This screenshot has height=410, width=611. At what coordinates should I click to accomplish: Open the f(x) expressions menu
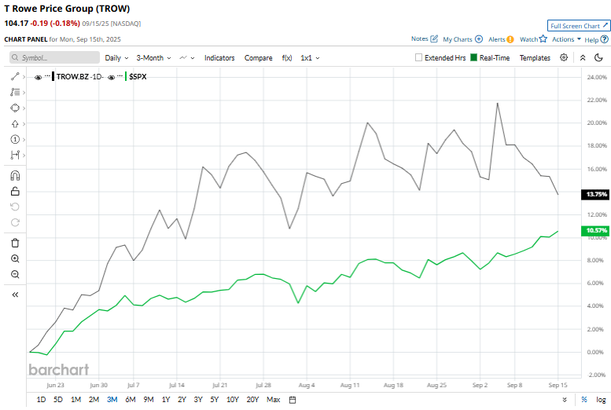287,57
